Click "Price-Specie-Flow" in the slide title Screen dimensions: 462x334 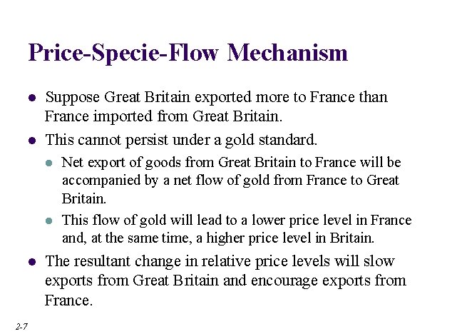coord(124,53)
